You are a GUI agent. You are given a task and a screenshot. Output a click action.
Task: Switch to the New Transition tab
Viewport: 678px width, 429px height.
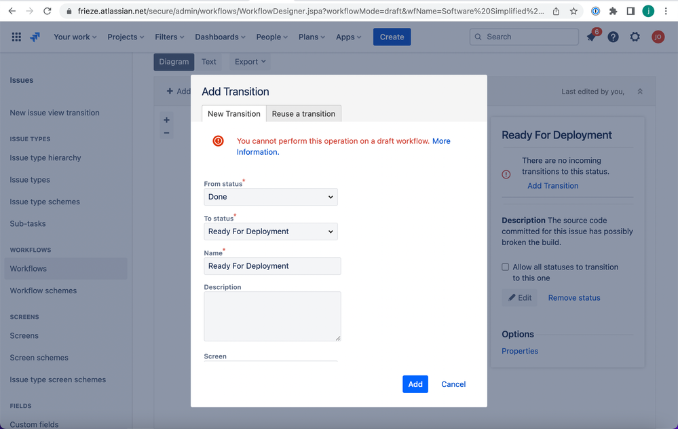234,114
